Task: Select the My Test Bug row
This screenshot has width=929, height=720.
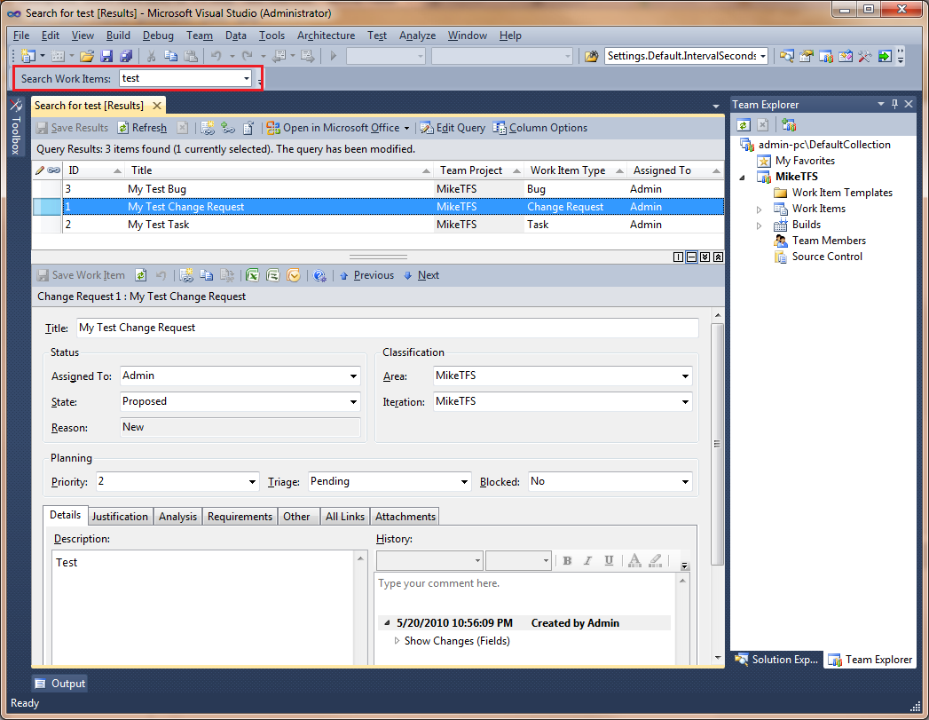Action: point(378,189)
